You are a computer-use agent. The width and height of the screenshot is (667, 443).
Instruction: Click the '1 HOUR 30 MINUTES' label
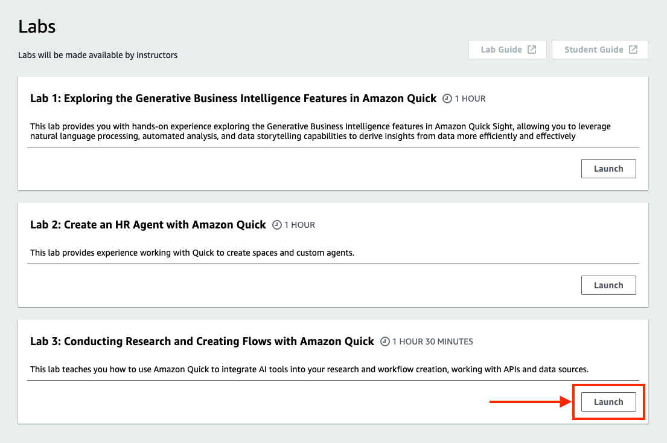(433, 341)
